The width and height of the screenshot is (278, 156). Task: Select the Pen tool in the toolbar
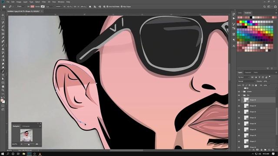point(3,71)
